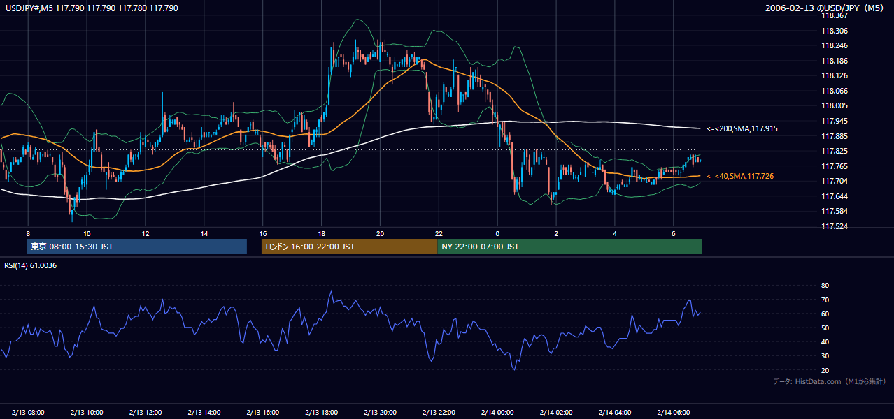Screen dimensions: 894x419
Task: Click hour 14 on the price chart axis
Action: coord(204,233)
